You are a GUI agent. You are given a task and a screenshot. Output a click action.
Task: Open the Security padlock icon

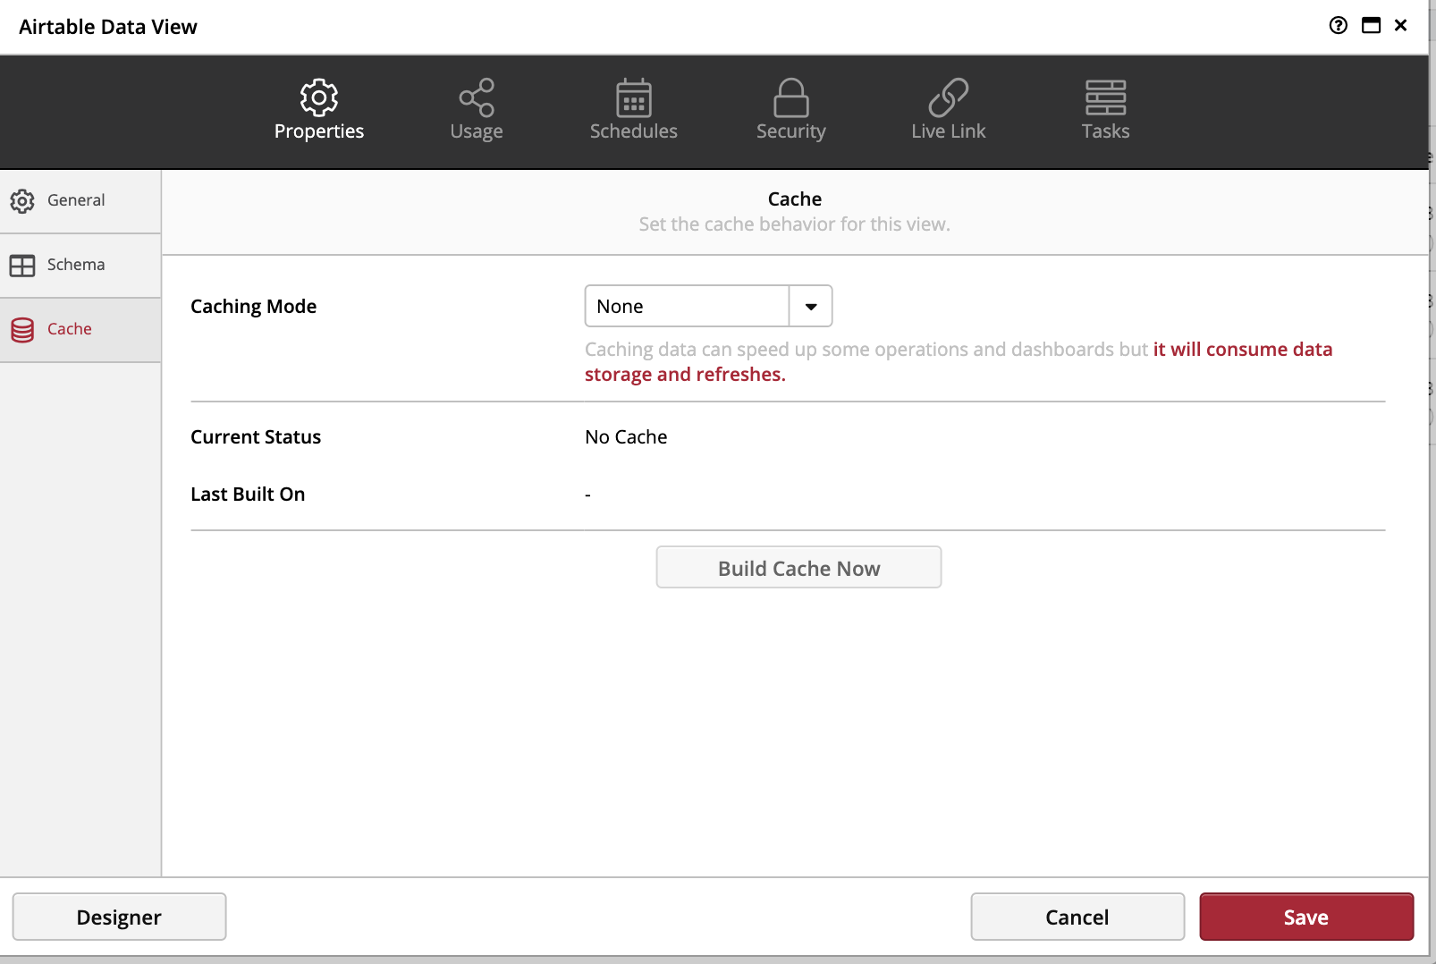pos(791,97)
